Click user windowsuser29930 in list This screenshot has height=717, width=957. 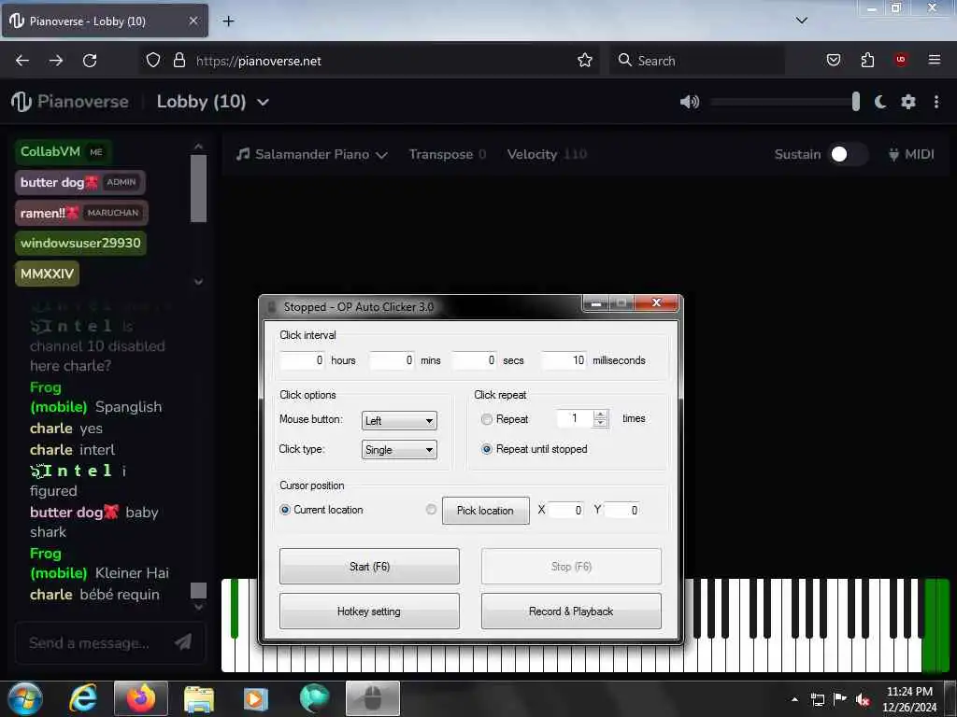[80, 244]
